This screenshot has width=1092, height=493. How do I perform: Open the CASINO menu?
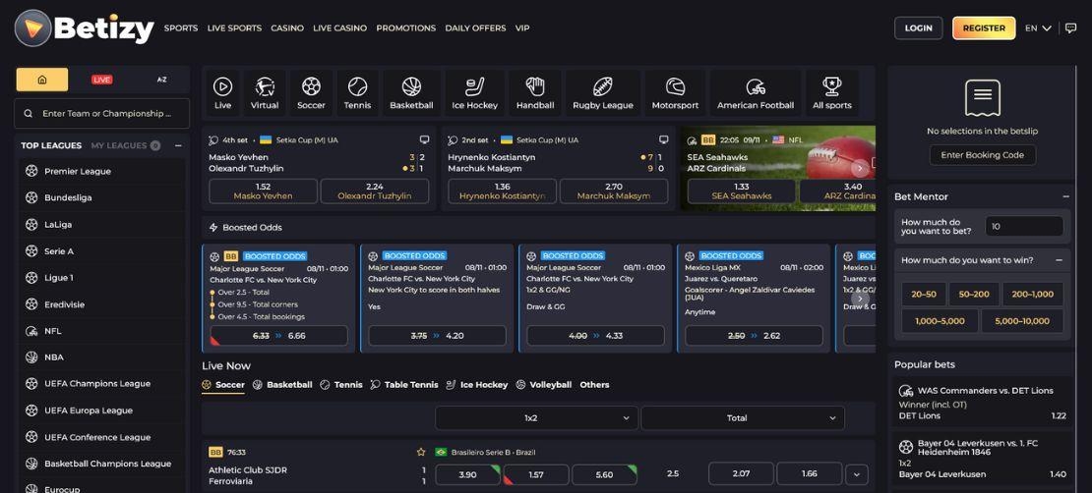point(287,27)
